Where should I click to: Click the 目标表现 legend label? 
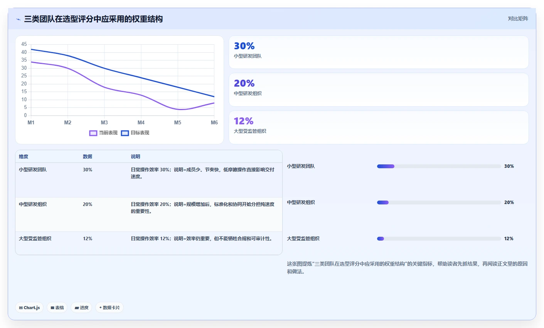point(140,133)
